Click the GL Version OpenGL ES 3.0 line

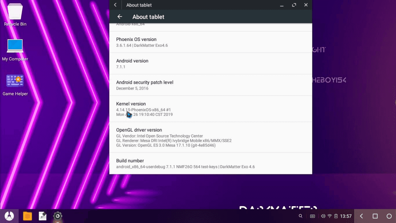click(x=166, y=145)
